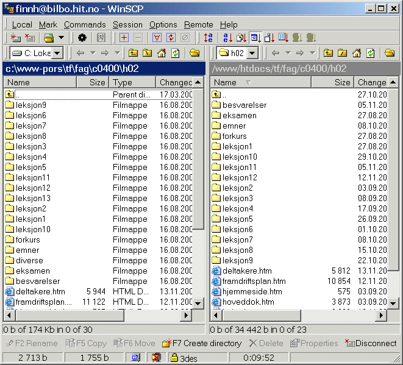
Task: Click the crossed-out compression status icon
Action: pos(156,358)
